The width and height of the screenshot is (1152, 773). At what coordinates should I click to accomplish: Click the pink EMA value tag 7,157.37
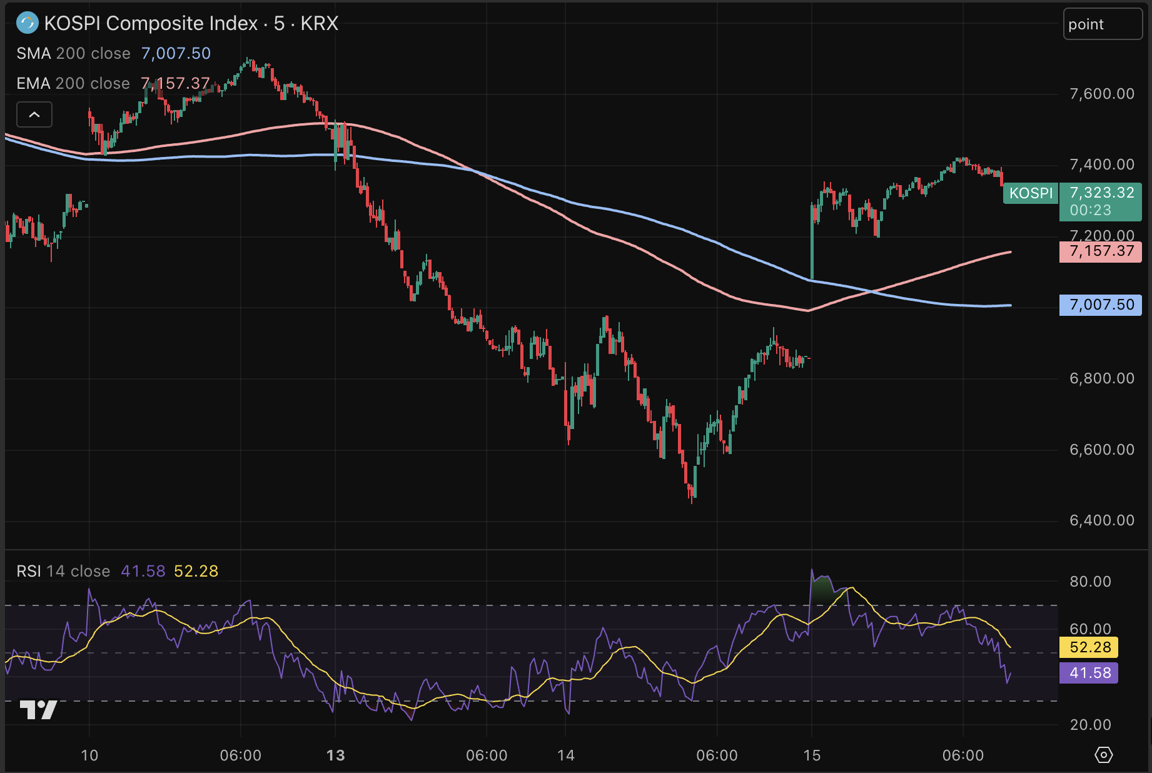[x=1101, y=251]
